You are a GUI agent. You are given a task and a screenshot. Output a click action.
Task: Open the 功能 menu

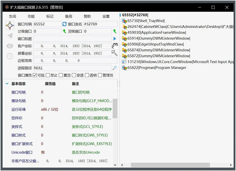tap(31, 16)
